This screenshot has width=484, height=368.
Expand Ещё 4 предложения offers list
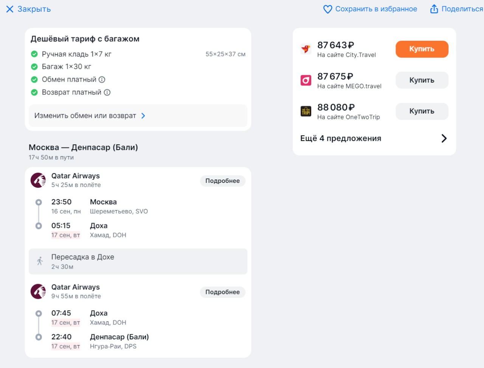(x=374, y=138)
